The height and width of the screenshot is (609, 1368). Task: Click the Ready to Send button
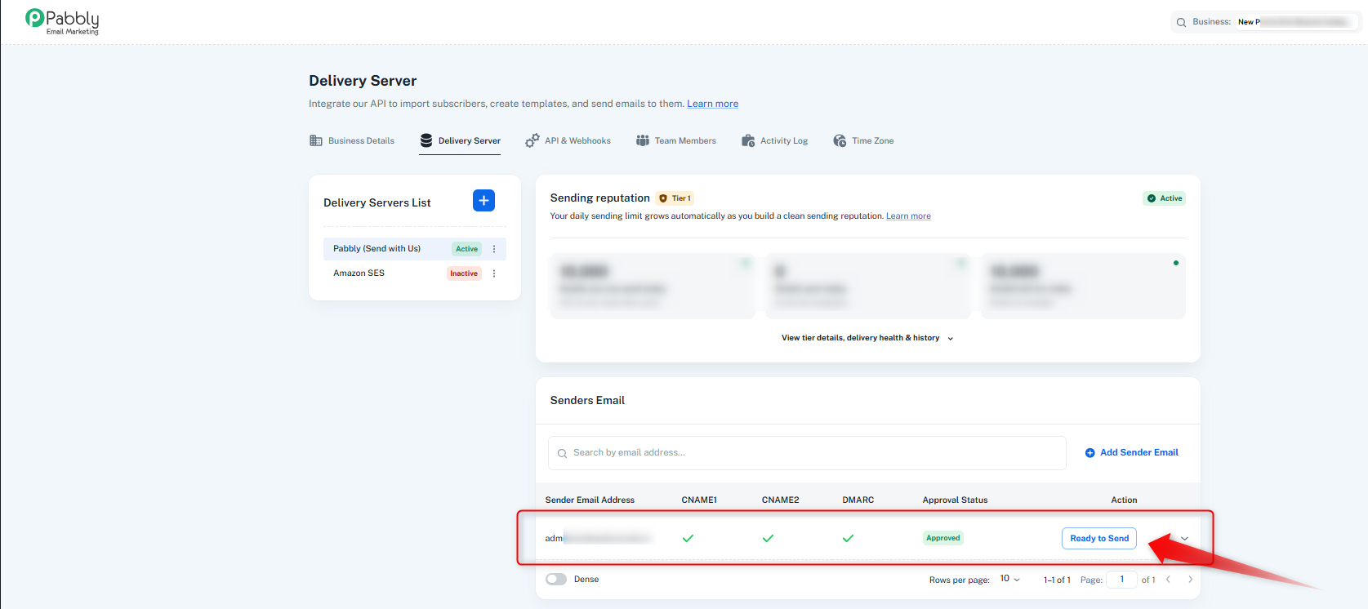click(x=1099, y=539)
